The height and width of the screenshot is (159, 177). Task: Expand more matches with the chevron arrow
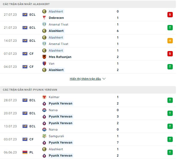point(104,79)
